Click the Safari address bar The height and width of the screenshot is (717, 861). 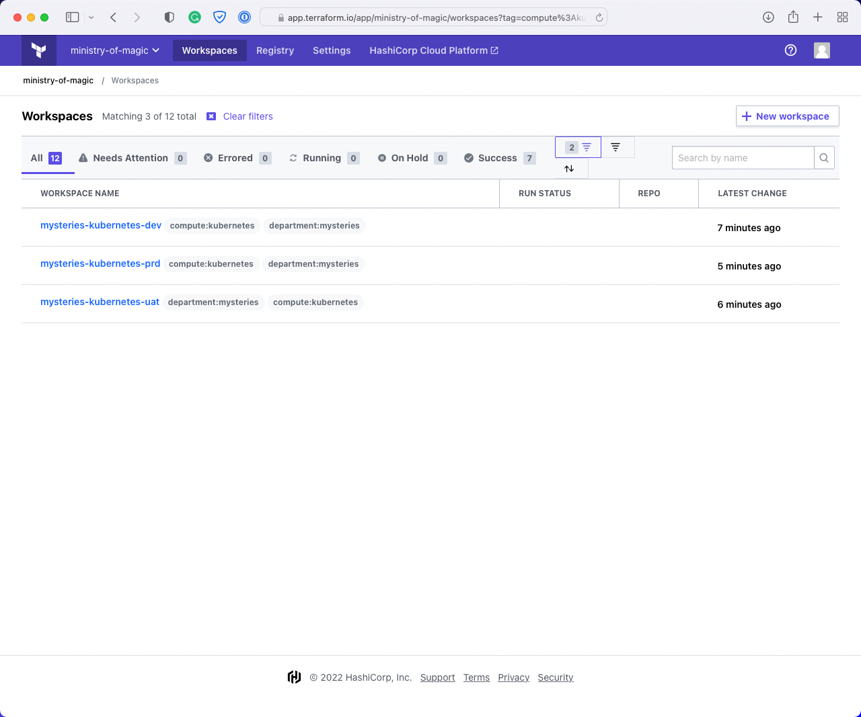[x=434, y=17]
